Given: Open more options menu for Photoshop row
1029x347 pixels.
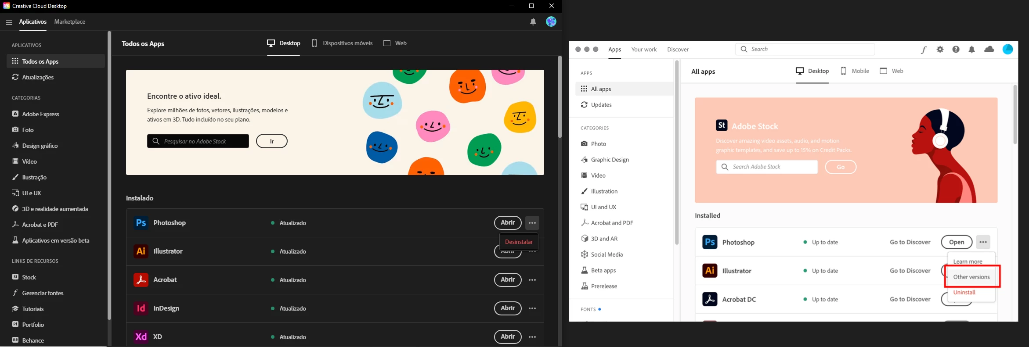Looking at the screenshot, I should click(532, 223).
